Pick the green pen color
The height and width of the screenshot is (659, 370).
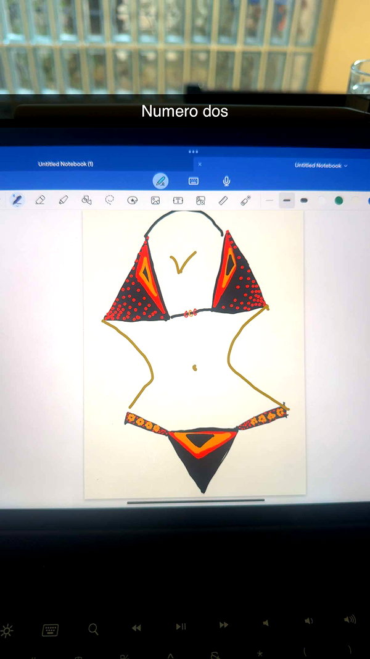tap(339, 201)
